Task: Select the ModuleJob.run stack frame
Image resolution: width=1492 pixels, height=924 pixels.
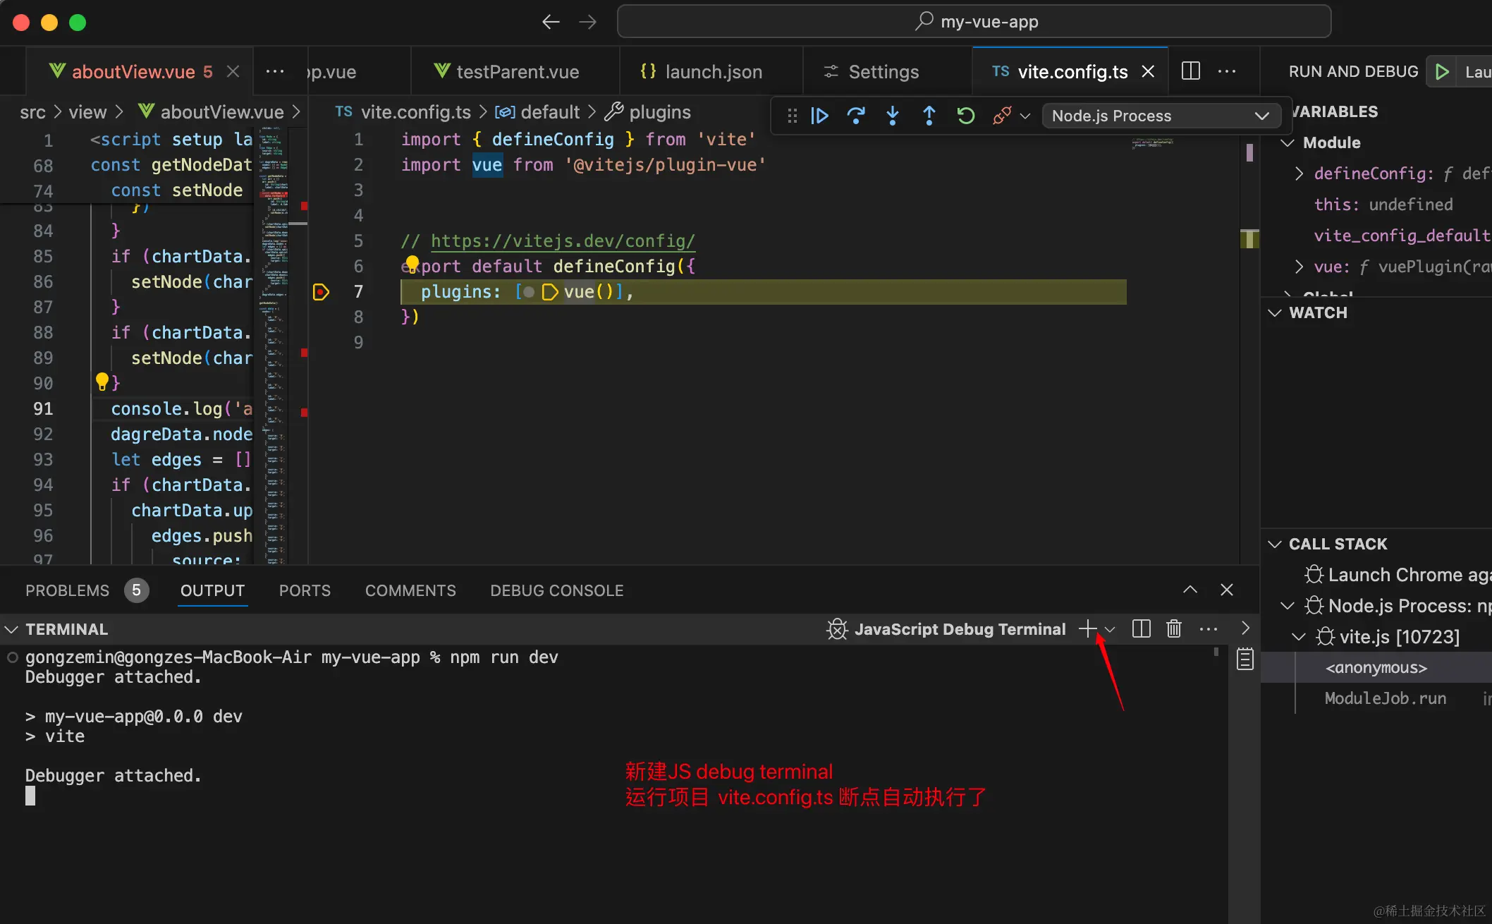Action: pyautogui.click(x=1385, y=698)
